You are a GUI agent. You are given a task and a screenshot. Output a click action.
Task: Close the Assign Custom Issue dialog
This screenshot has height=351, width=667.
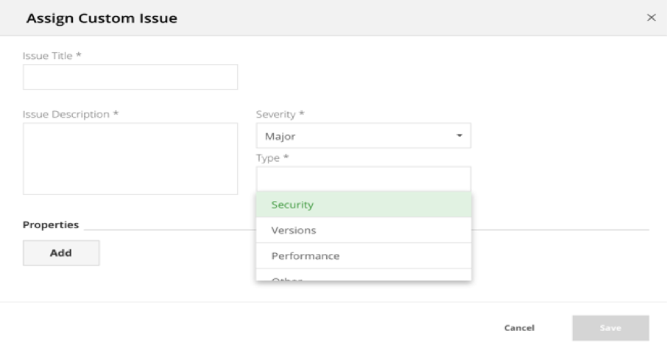click(x=652, y=18)
